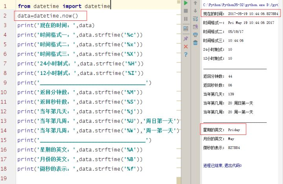The image size is (283, 184).
Task: Click console output '20 周一第一天'
Action: pyautogui.click(x=241, y=112)
